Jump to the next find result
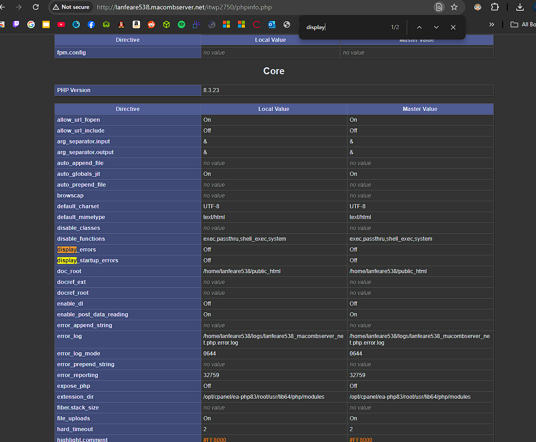The width and height of the screenshot is (536, 442). 436,27
